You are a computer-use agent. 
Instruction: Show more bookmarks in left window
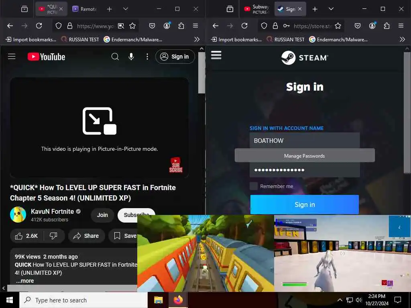tap(197, 40)
